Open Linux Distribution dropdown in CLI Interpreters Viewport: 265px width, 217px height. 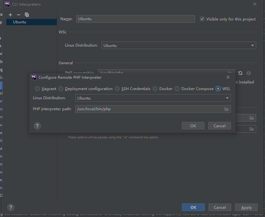pos(179,45)
